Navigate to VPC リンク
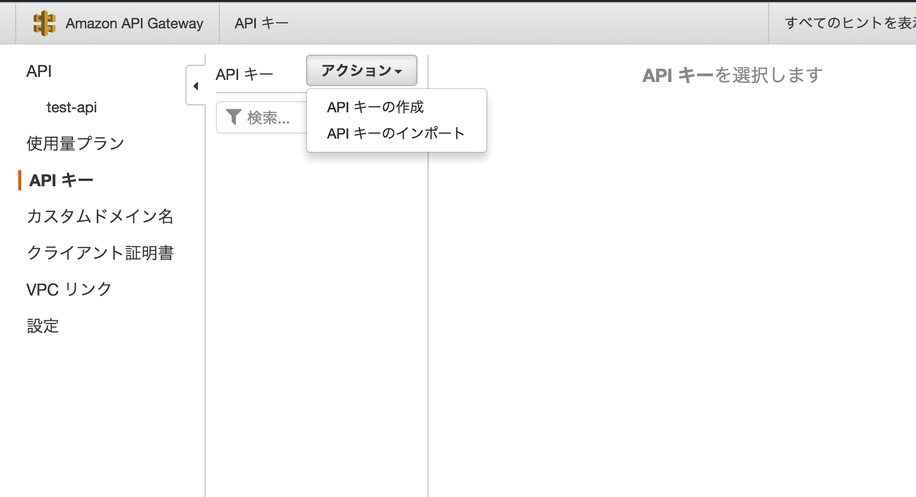The image size is (916, 497). [68, 289]
